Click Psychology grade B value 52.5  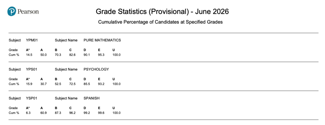58,84
